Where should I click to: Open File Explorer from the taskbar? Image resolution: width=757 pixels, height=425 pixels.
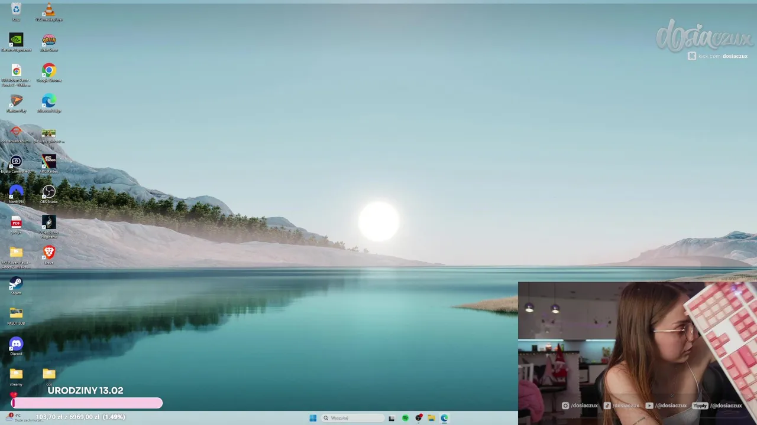tap(431, 418)
